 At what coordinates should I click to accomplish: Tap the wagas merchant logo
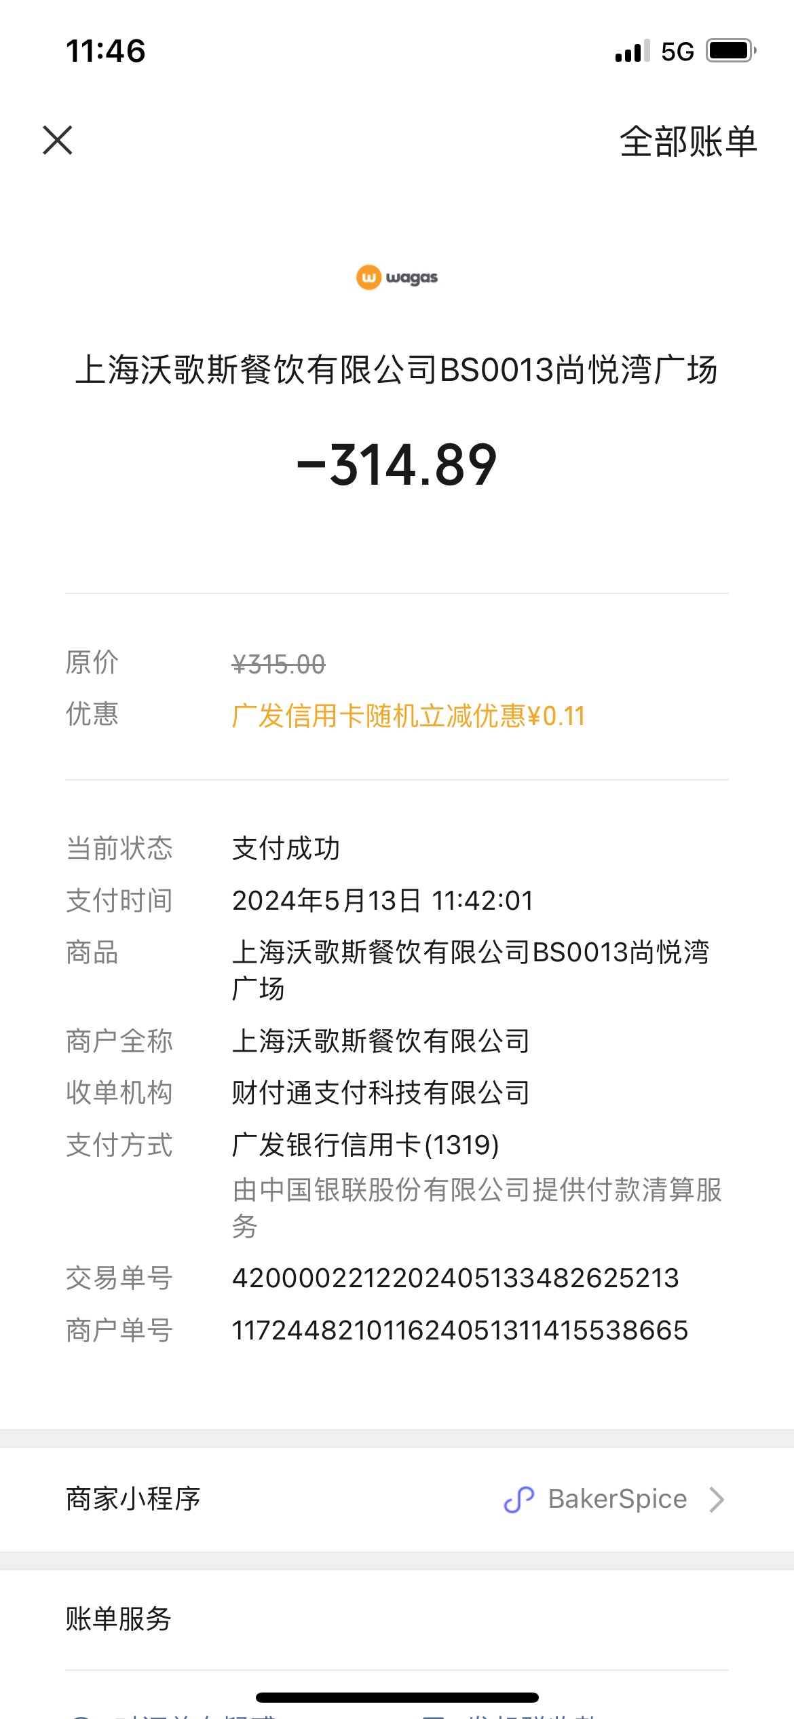[x=397, y=277]
